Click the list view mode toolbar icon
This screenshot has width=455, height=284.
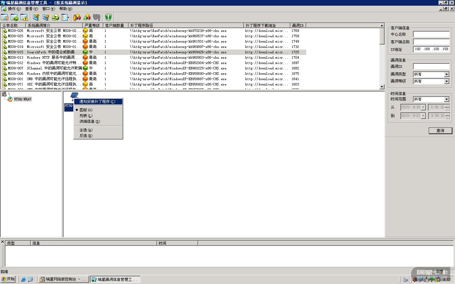[65, 17]
